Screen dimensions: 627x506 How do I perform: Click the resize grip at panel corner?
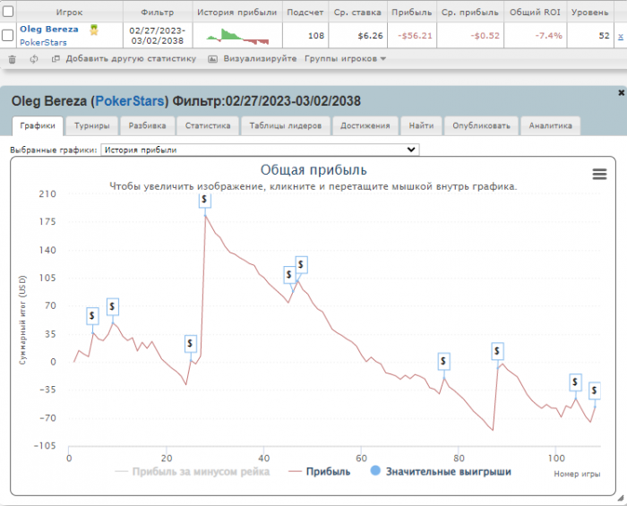(620, 498)
